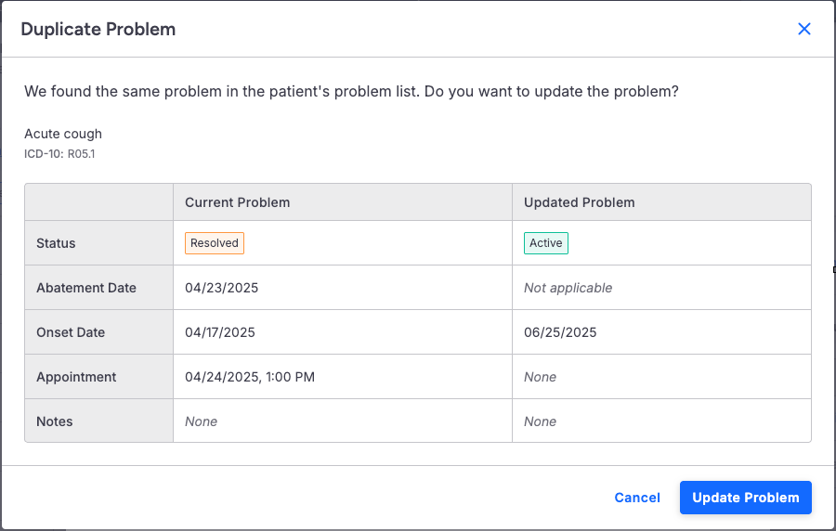
Task: Click the Onset Date row label
Action: point(71,332)
